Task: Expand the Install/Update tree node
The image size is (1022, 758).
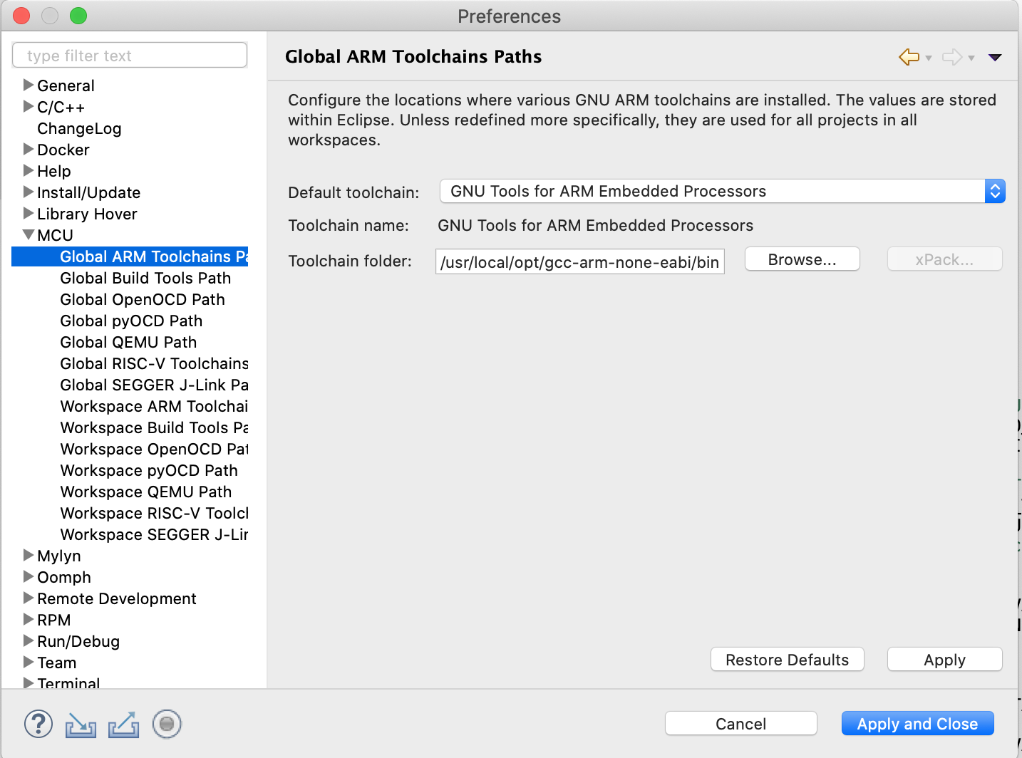Action: click(x=29, y=192)
